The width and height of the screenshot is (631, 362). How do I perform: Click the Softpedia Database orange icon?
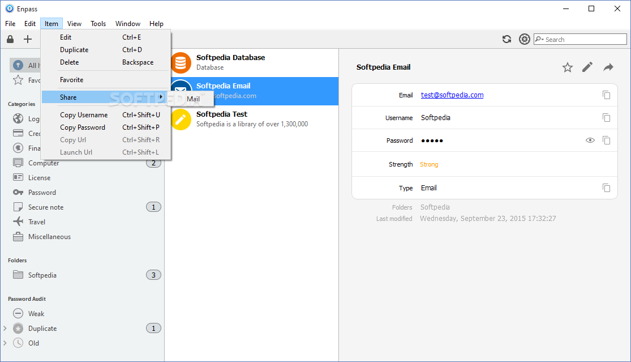[181, 63]
